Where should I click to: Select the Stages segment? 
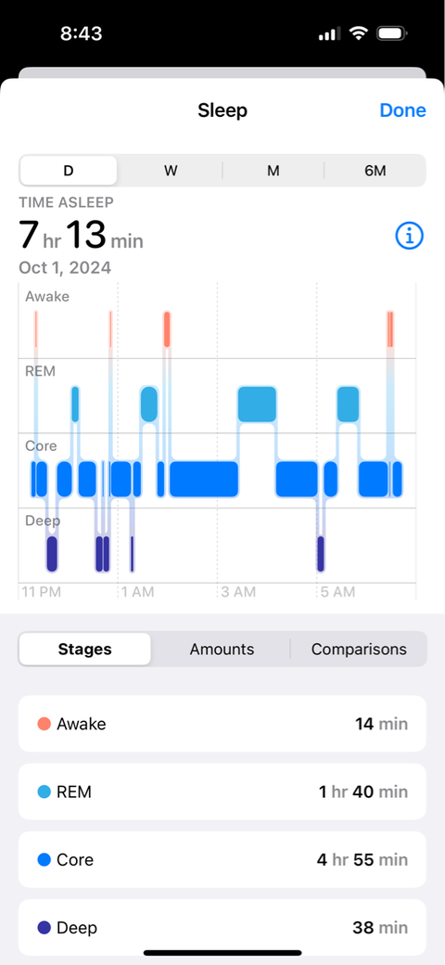[84, 649]
